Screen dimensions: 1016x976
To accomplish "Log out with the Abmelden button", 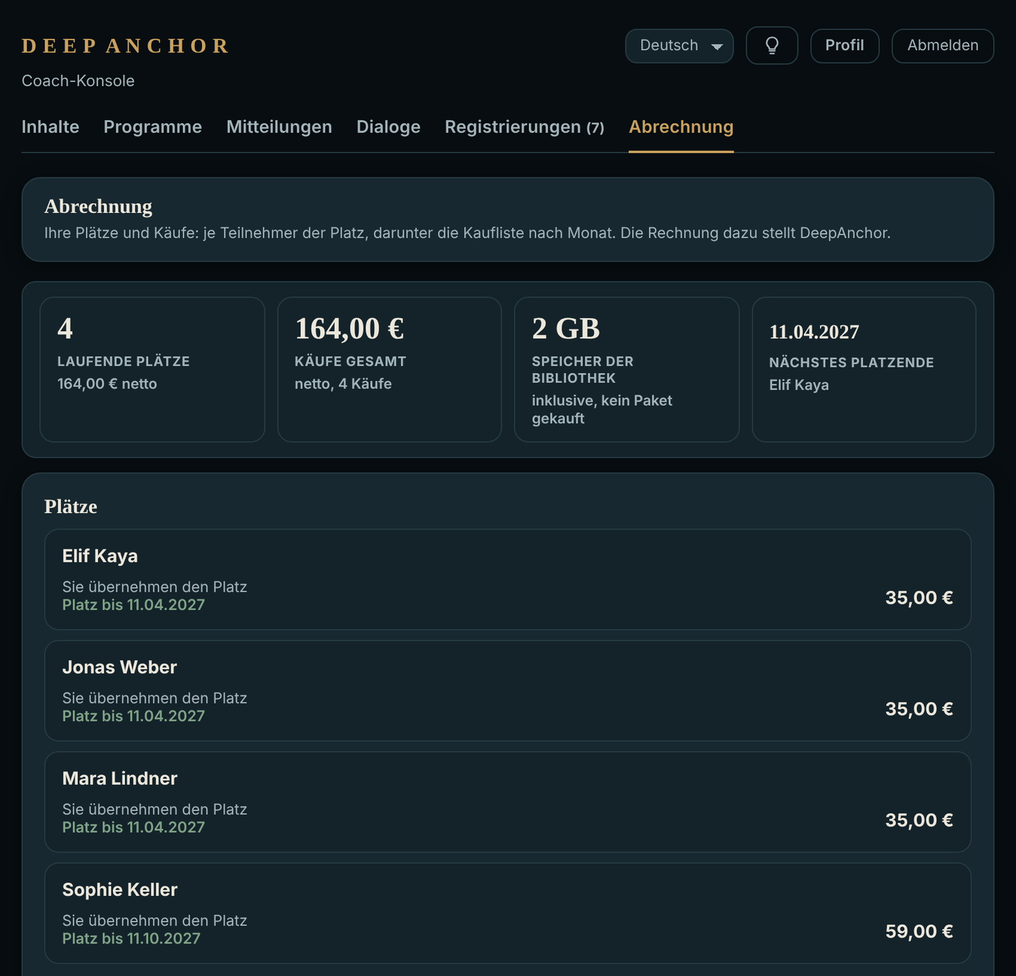I will click(x=943, y=45).
